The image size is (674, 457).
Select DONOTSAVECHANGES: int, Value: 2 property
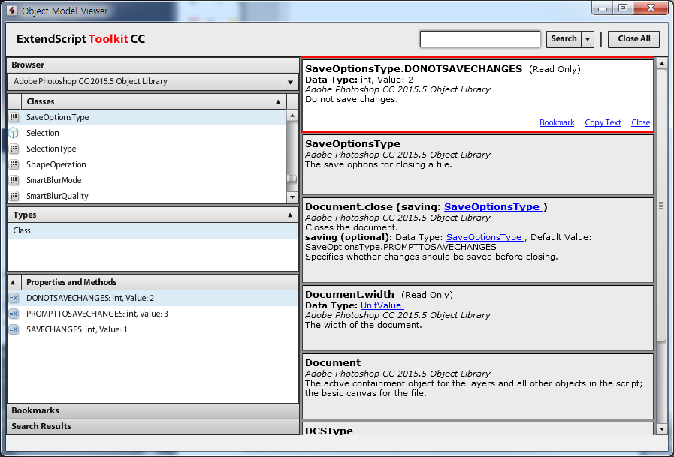pyautogui.click(x=153, y=298)
